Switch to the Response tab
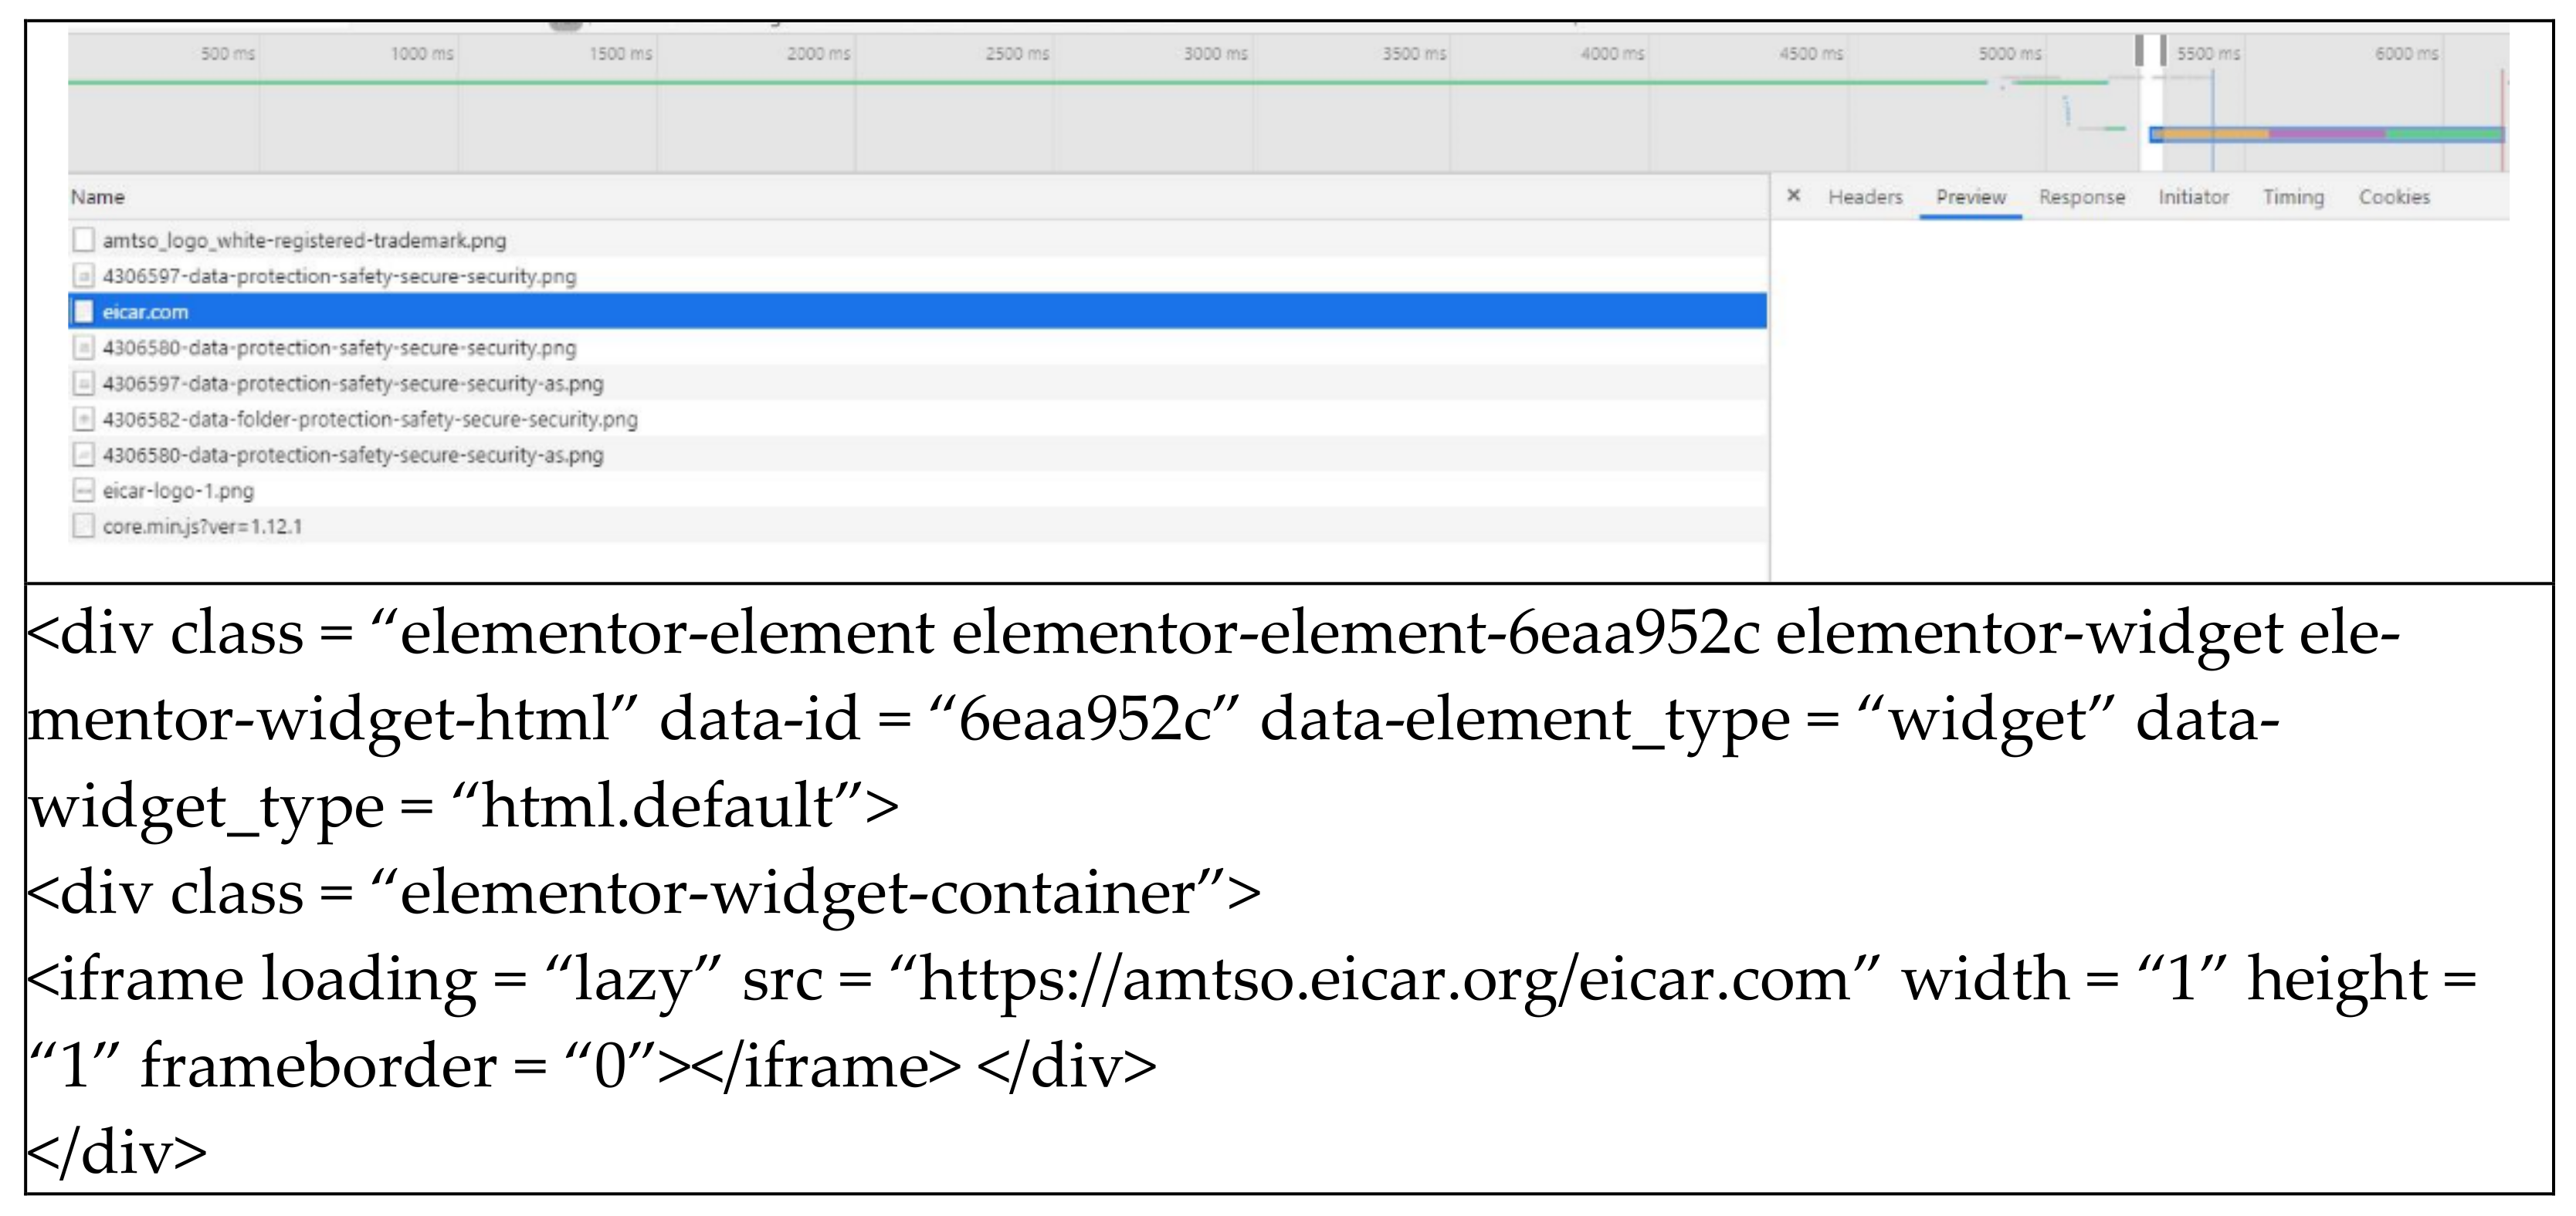This screenshot has width=2576, height=1216. tap(2081, 197)
